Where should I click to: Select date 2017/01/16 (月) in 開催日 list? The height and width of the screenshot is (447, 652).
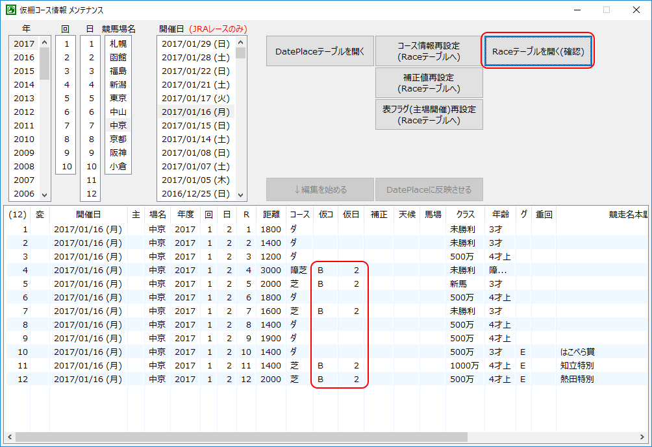pyautogui.click(x=196, y=112)
